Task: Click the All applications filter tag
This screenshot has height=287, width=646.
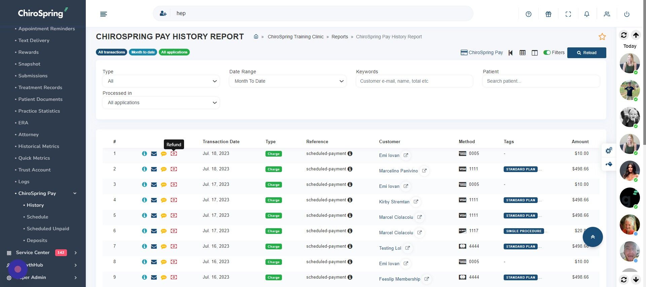Action: coord(174,52)
